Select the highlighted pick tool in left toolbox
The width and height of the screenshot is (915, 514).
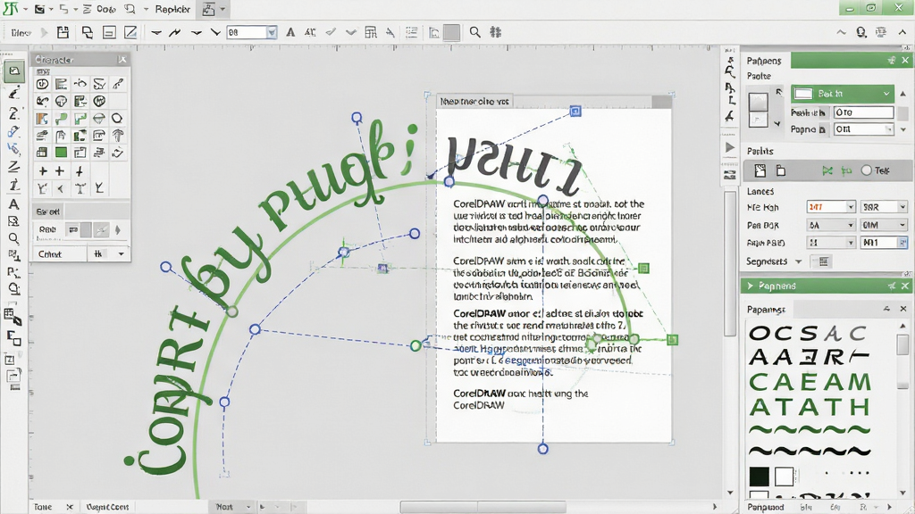point(14,71)
